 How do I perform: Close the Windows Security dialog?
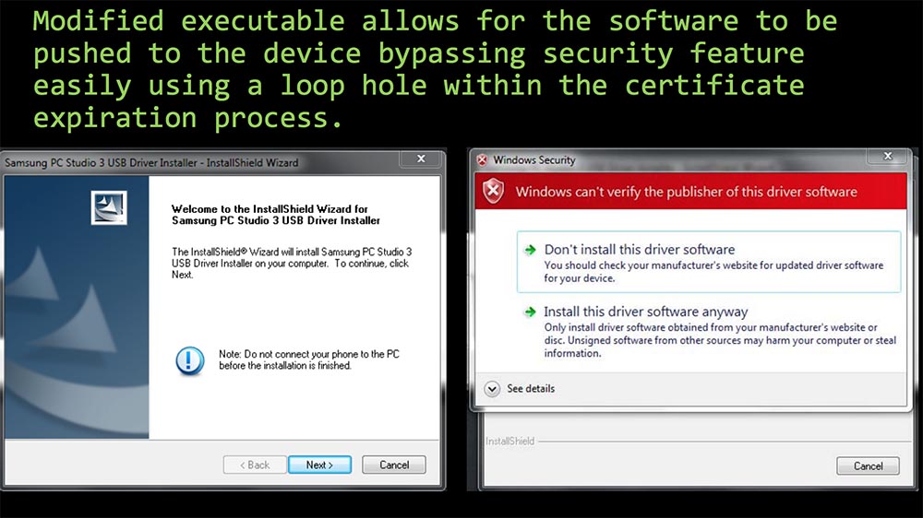click(x=888, y=156)
